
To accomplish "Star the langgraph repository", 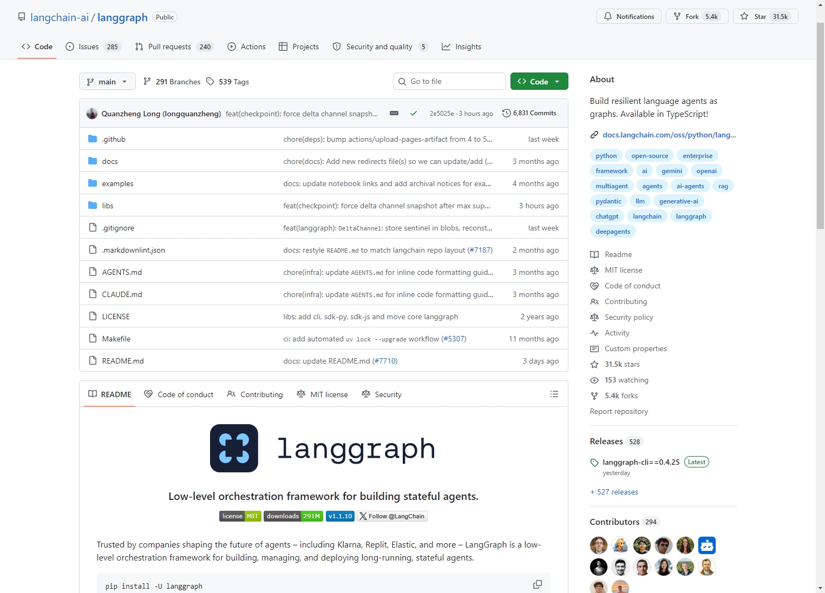I will click(x=765, y=16).
